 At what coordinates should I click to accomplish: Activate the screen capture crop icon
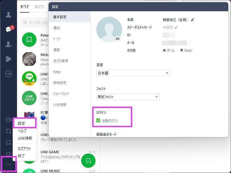(x=9, y=131)
